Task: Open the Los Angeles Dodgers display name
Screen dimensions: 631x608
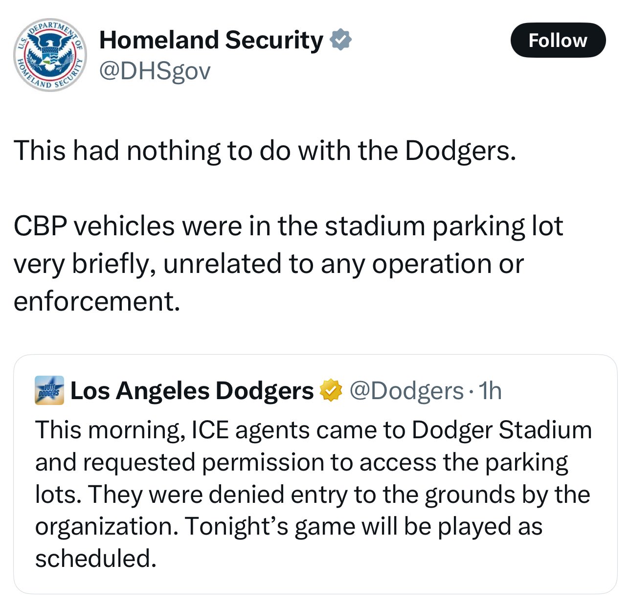Action: tap(192, 390)
